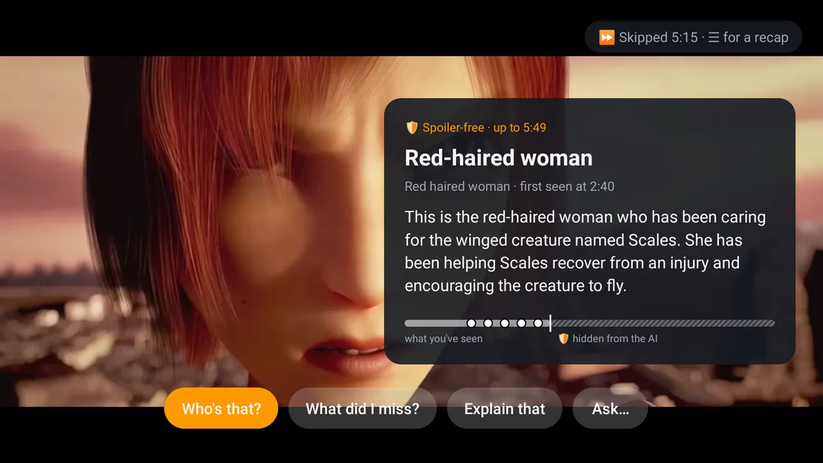Click the white playhead line on the timeline
Image resolution: width=823 pixels, height=463 pixels.
[550, 323]
